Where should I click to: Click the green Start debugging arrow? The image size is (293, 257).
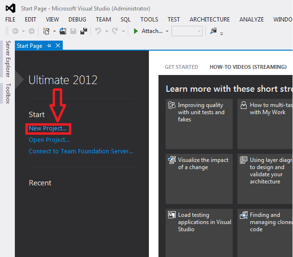pos(136,31)
